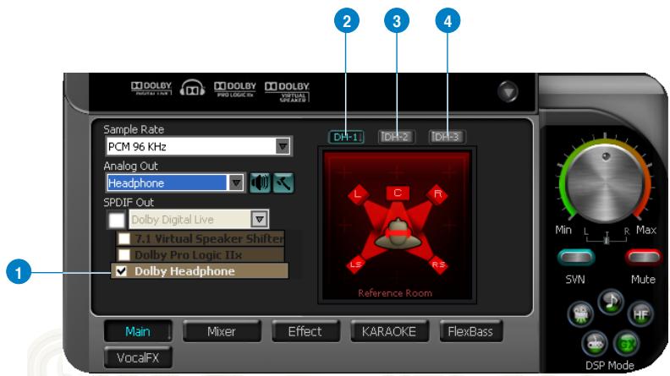Enable the GX DSP mode icon
The height and width of the screenshot is (376, 670).
[x=626, y=343]
